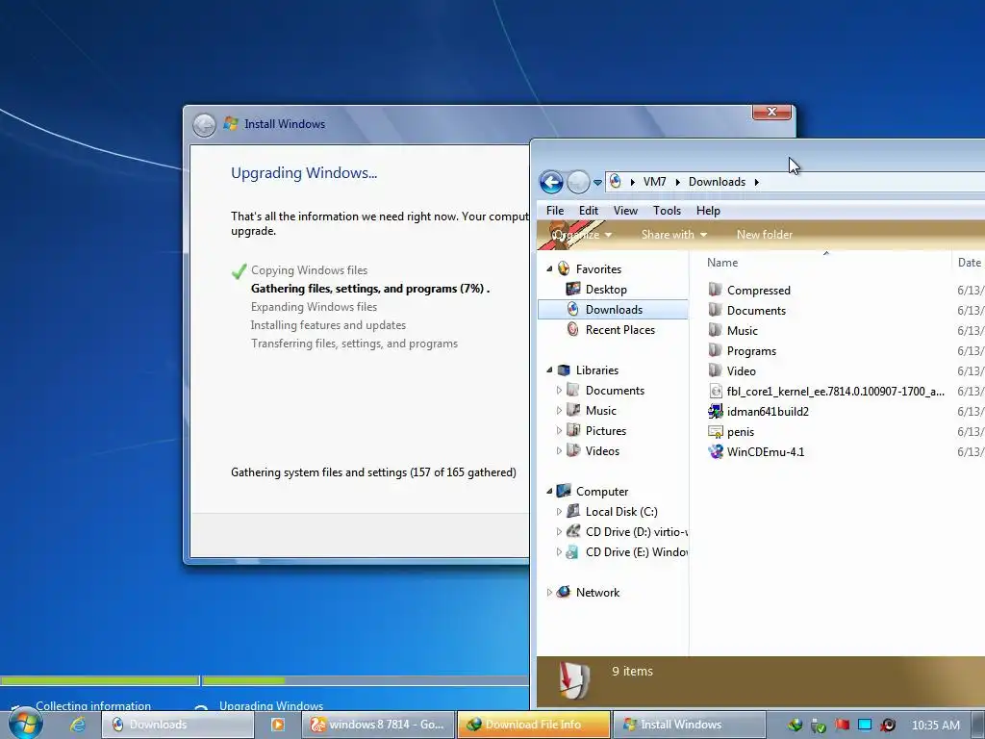The width and height of the screenshot is (985, 739).
Task: Click the Local Disk (C:) drive icon
Action: (573, 511)
